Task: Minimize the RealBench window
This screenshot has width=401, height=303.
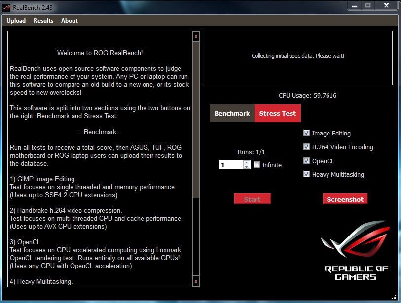Action: point(355,5)
